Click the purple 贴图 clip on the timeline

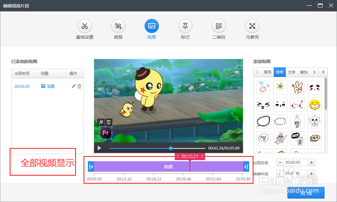point(168,167)
